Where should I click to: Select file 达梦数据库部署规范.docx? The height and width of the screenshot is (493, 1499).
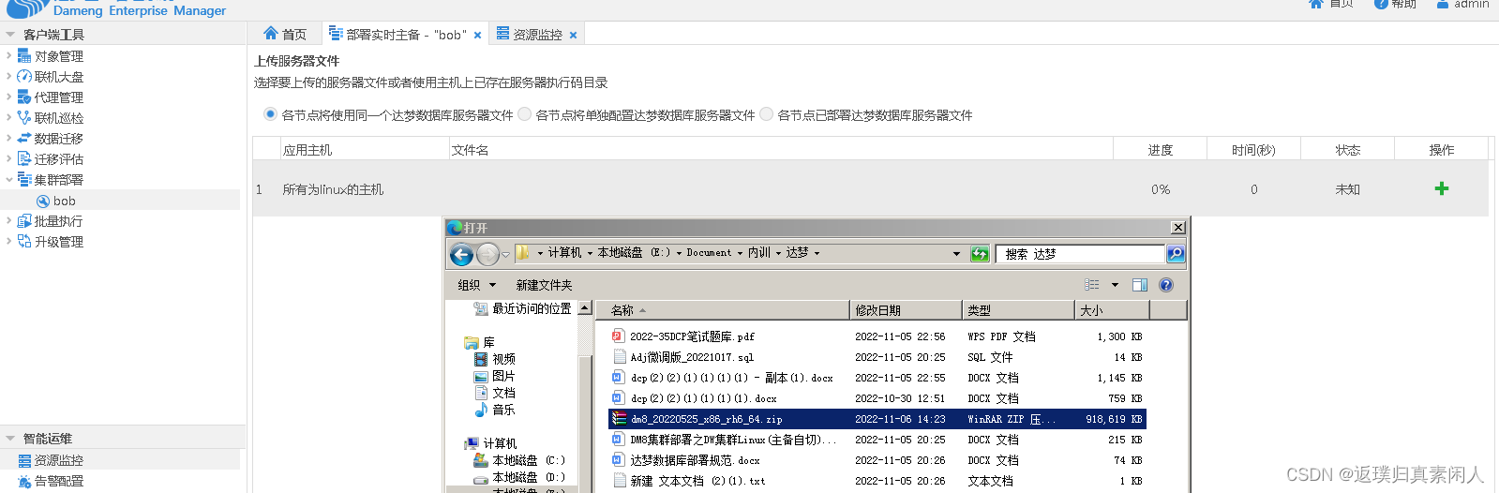[695, 460]
